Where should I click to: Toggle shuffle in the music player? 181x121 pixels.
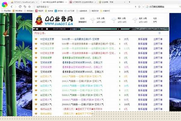tap(37, 29)
